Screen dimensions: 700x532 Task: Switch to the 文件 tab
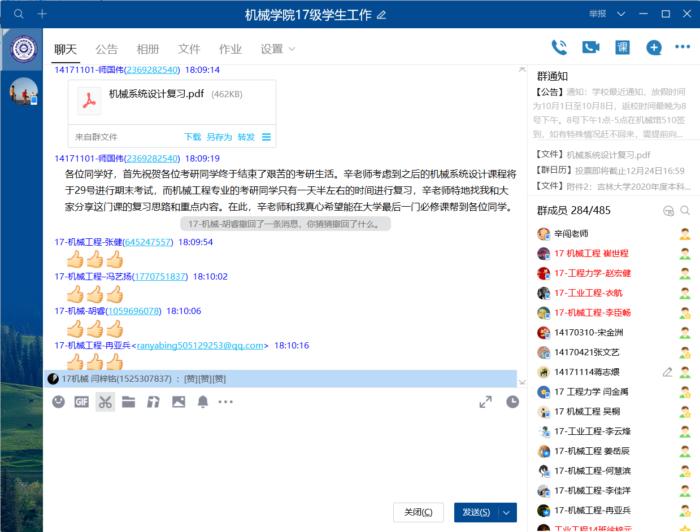tap(189, 49)
